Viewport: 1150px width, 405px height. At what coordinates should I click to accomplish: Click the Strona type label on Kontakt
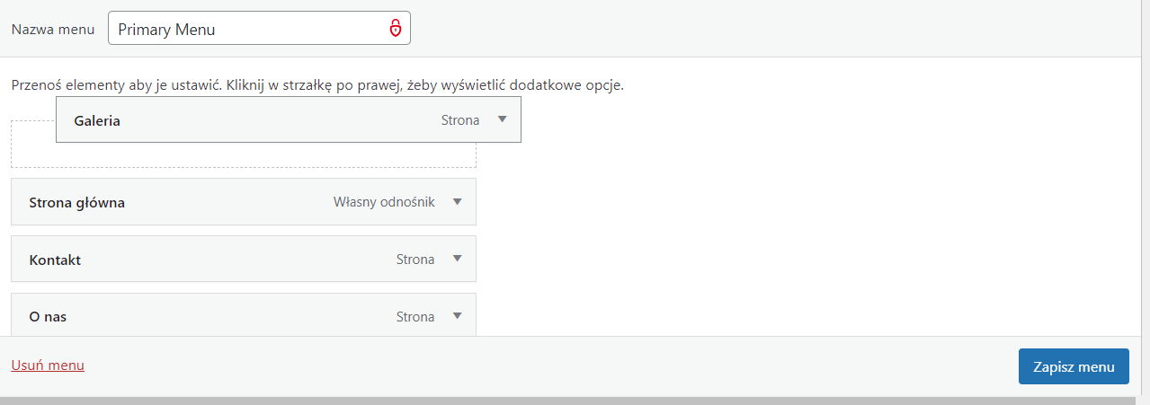click(415, 260)
